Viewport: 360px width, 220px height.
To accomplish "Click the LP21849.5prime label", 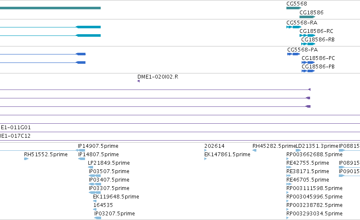I will [x=109, y=163].
